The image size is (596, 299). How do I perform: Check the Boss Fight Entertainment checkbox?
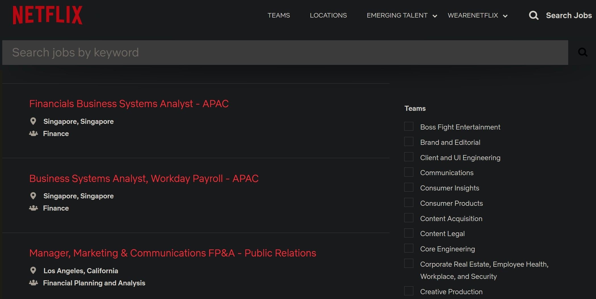click(x=409, y=126)
